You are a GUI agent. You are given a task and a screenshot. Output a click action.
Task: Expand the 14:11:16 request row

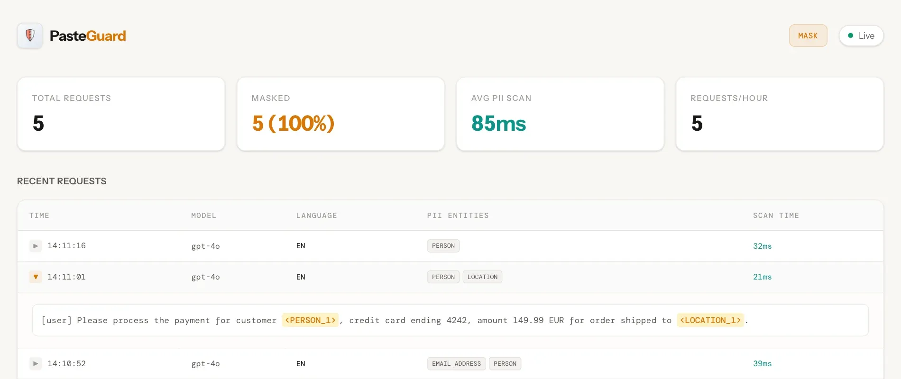click(36, 246)
